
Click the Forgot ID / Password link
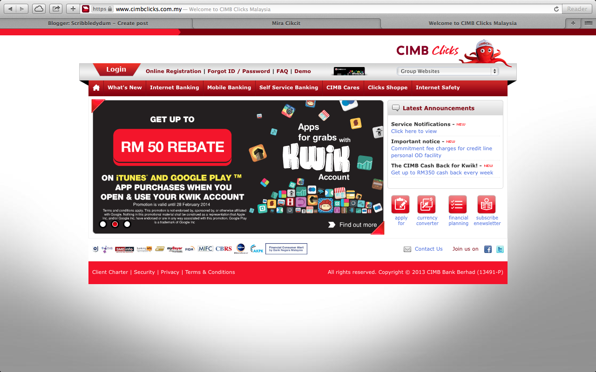[x=239, y=71]
